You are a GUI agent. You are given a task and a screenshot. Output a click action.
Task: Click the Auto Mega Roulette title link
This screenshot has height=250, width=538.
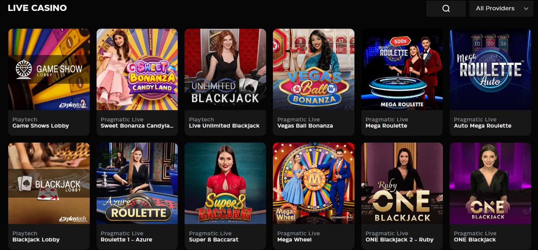[483, 126]
